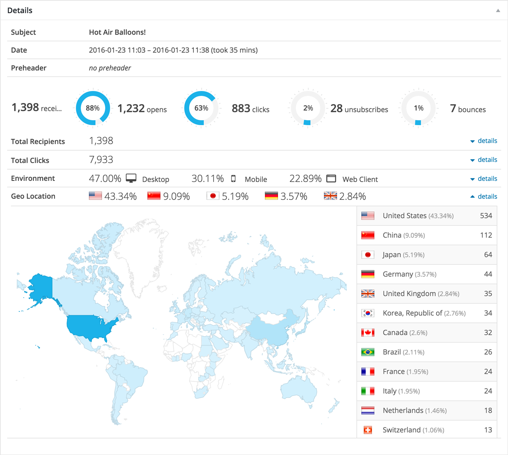The height and width of the screenshot is (455, 508).
Task: Click the 88% opens progress ring
Action: 93,108
